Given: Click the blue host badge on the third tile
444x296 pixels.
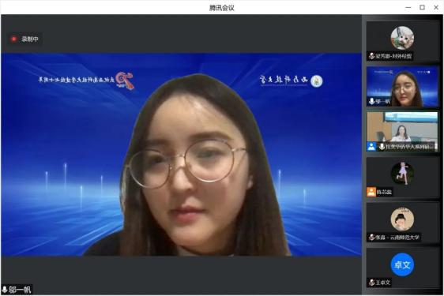Looking at the screenshot, I should [x=371, y=146].
